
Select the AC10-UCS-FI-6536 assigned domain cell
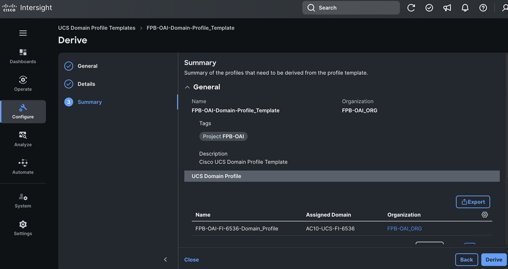tap(330, 229)
